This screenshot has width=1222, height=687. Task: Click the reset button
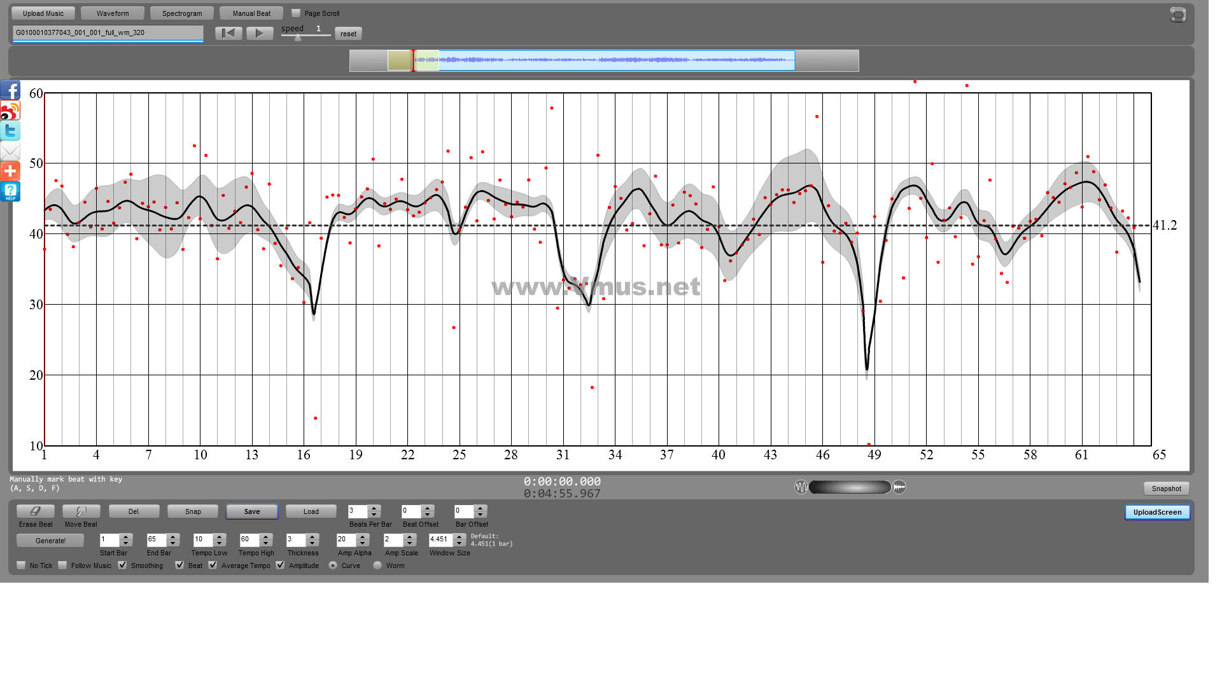[348, 34]
